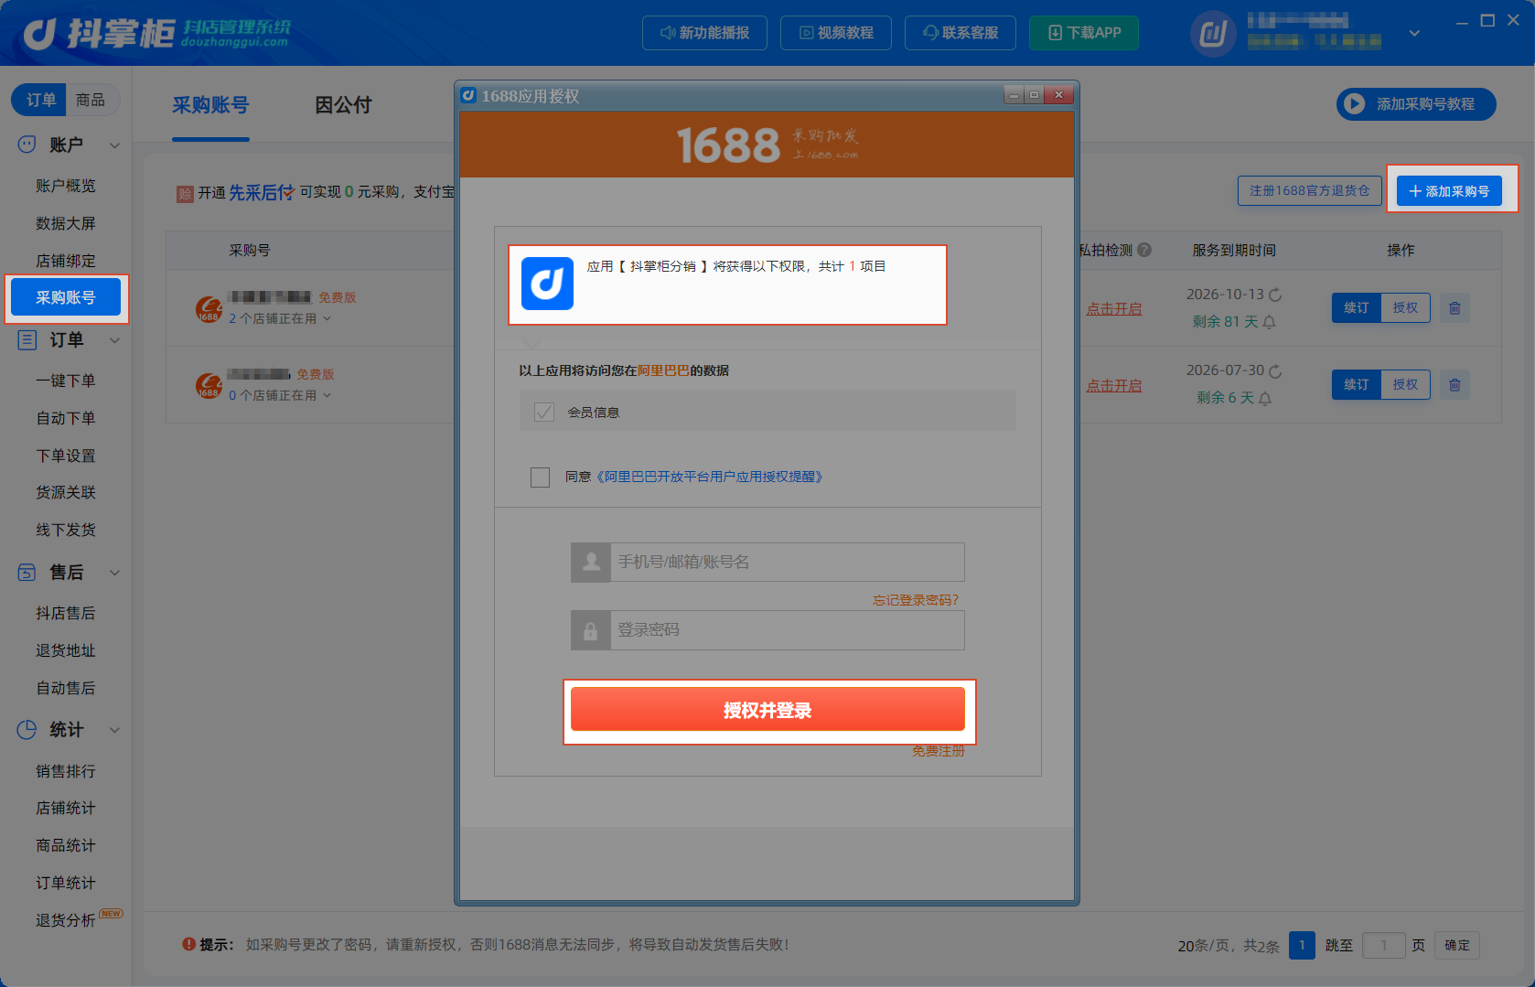This screenshot has width=1535, height=987.
Task: Click 注册1688官方退货仓 button
Action: [1309, 190]
